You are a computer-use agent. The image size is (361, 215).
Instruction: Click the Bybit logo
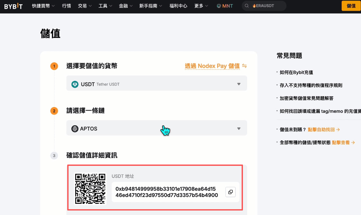[x=13, y=6]
